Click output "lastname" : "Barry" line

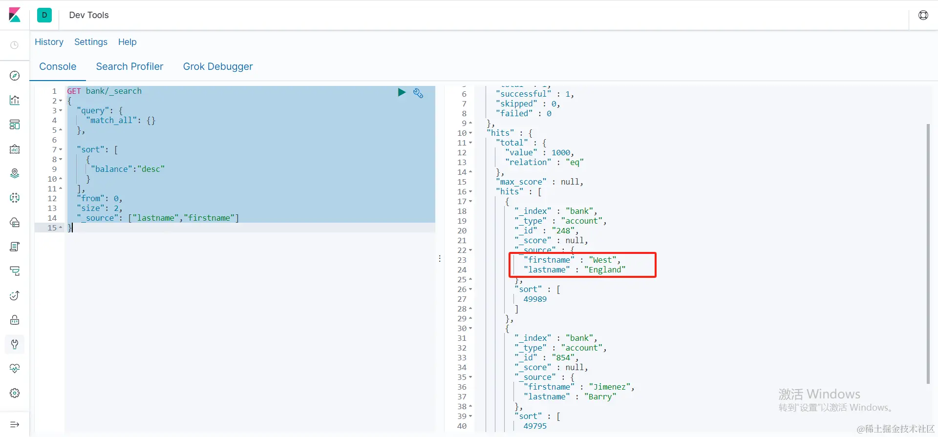[x=570, y=396]
